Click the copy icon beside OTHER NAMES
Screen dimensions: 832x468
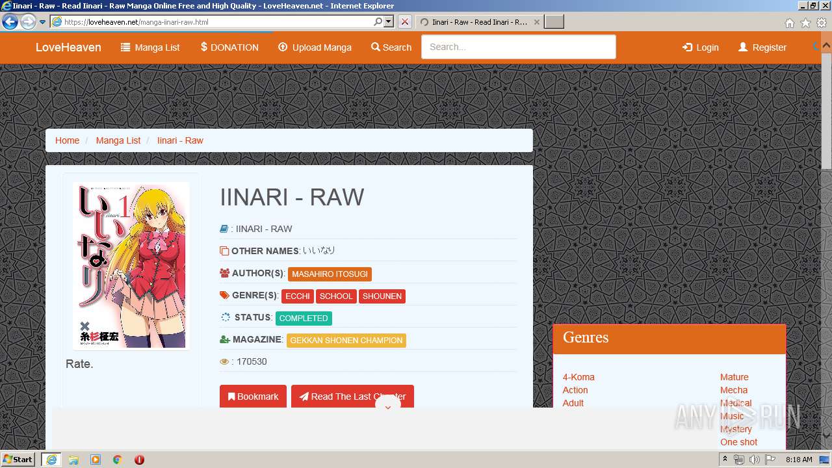pyautogui.click(x=224, y=251)
